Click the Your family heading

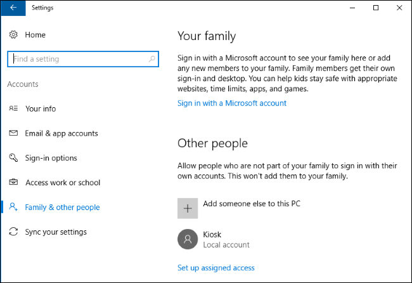coord(207,36)
